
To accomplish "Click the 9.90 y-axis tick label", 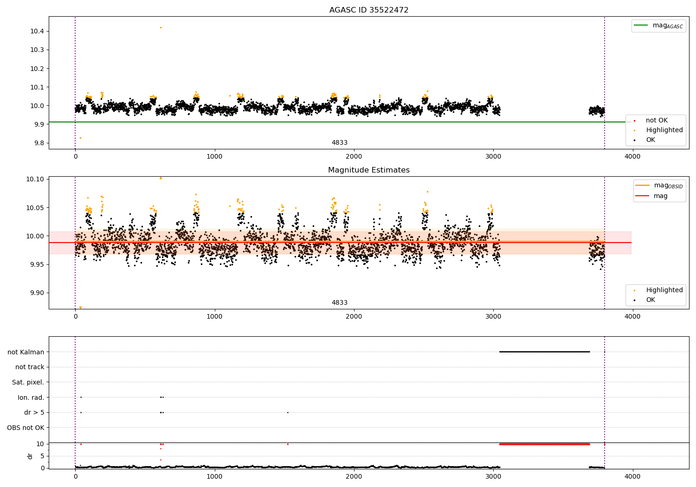I will pyautogui.click(x=37, y=293).
